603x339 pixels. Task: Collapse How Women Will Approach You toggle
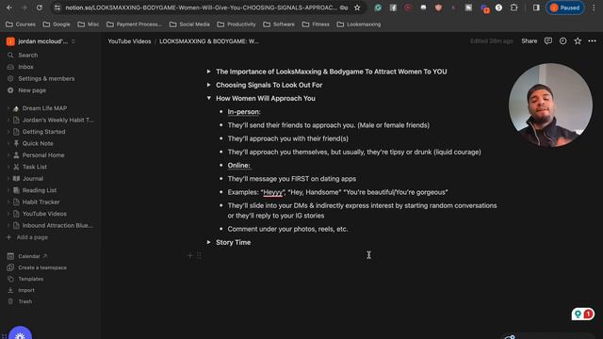[x=208, y=98]
